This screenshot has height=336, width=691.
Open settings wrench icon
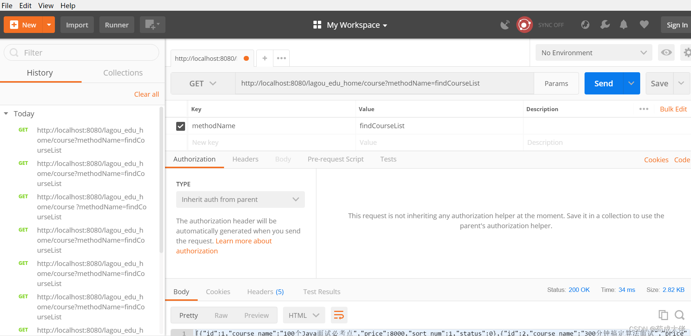pyautogui.click(x=605, y=25)
